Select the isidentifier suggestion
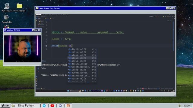This screenshot has width=193, height=108. pos(82,67)
